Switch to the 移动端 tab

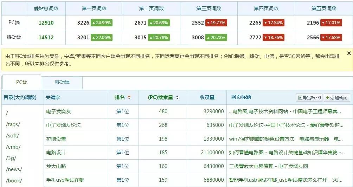click(62, 83)
